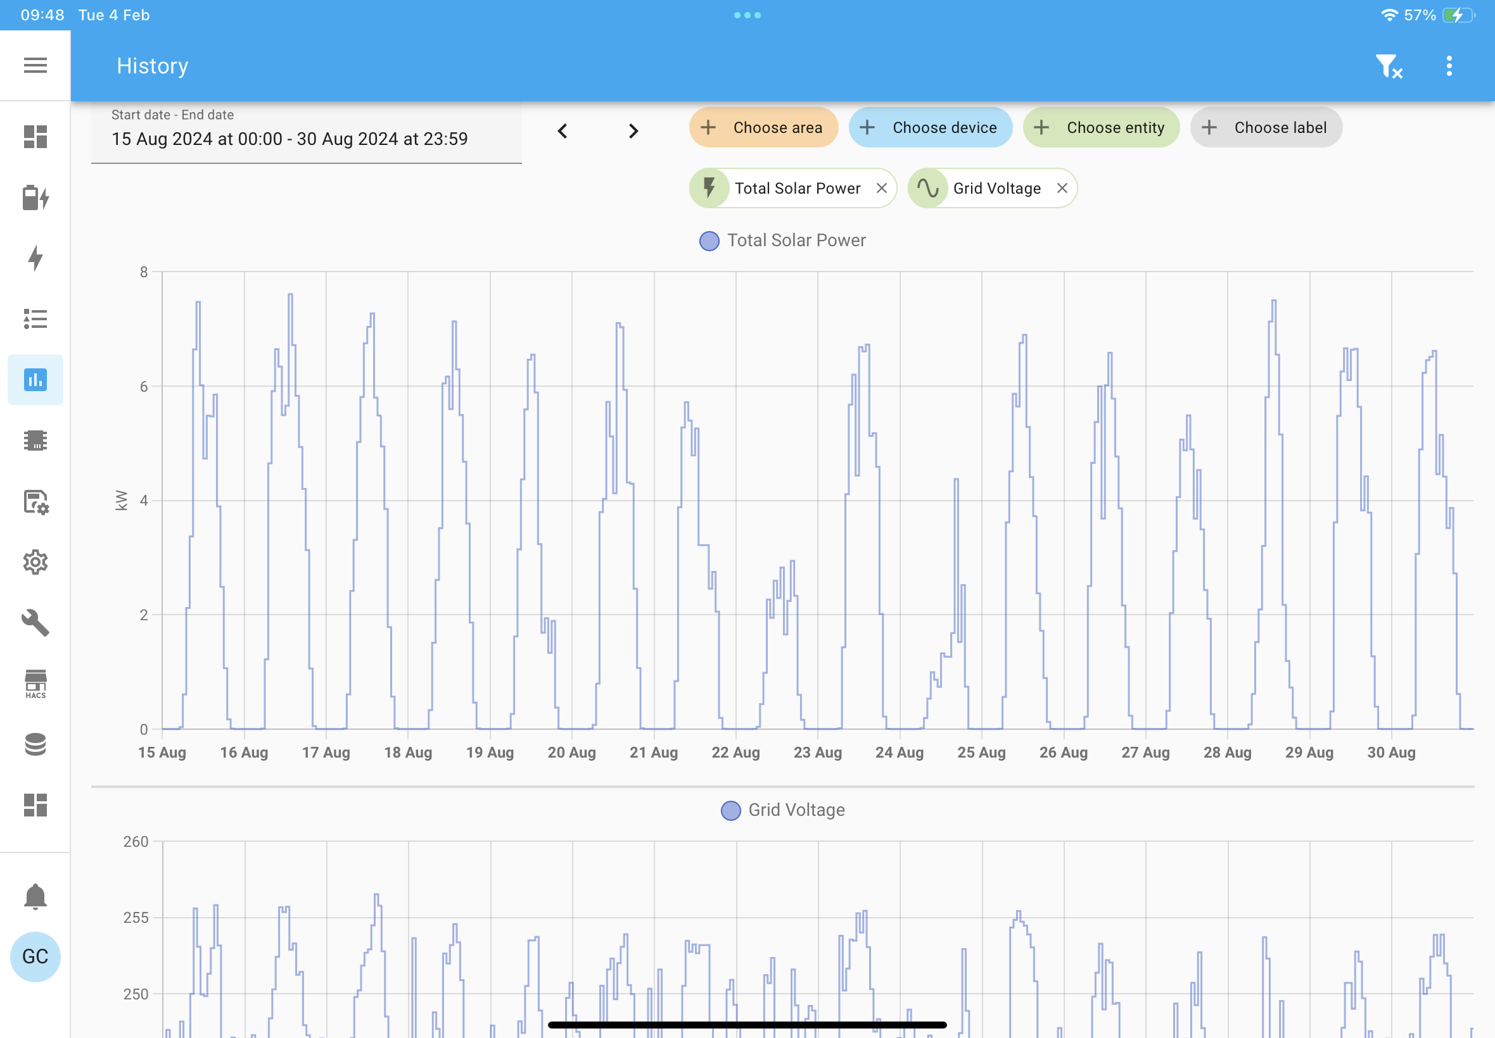Go to previous date range
The width and height of the screenshot is (1495, 1038).
(x=563, y=132)
